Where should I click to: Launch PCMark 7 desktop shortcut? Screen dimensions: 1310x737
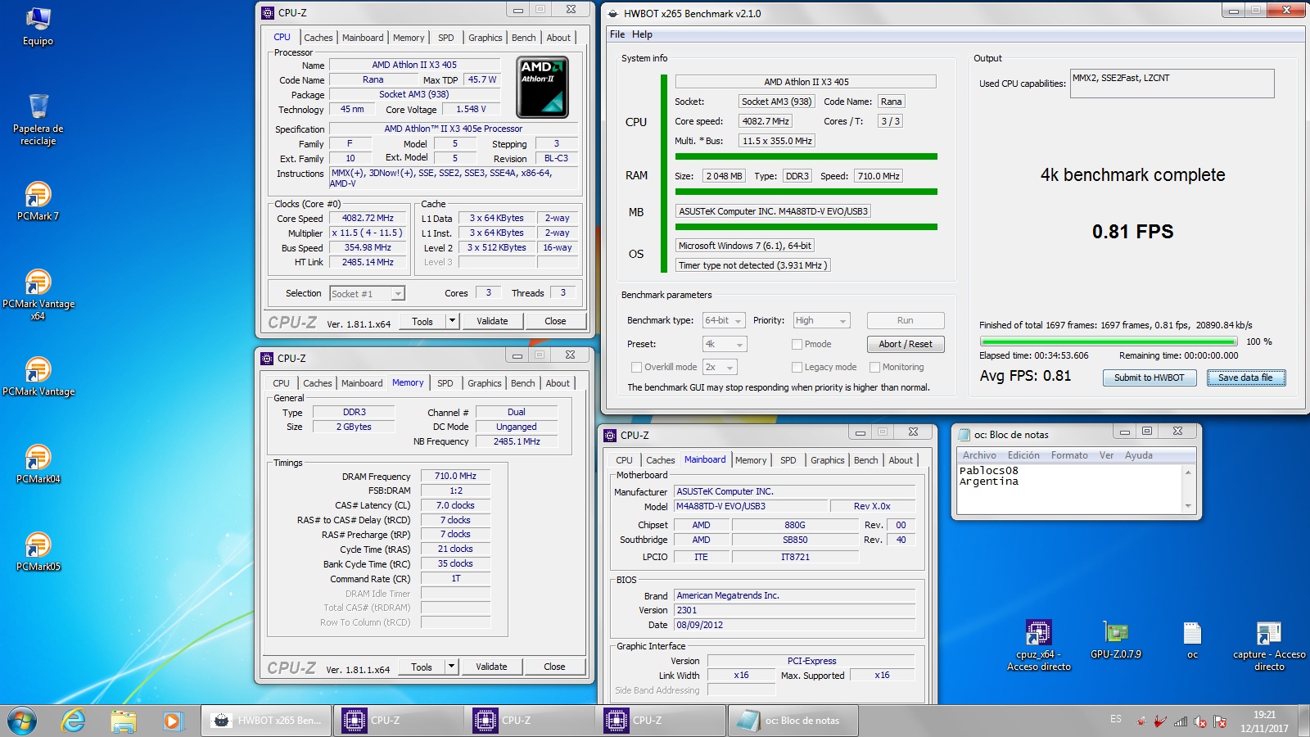click(38, 201)
